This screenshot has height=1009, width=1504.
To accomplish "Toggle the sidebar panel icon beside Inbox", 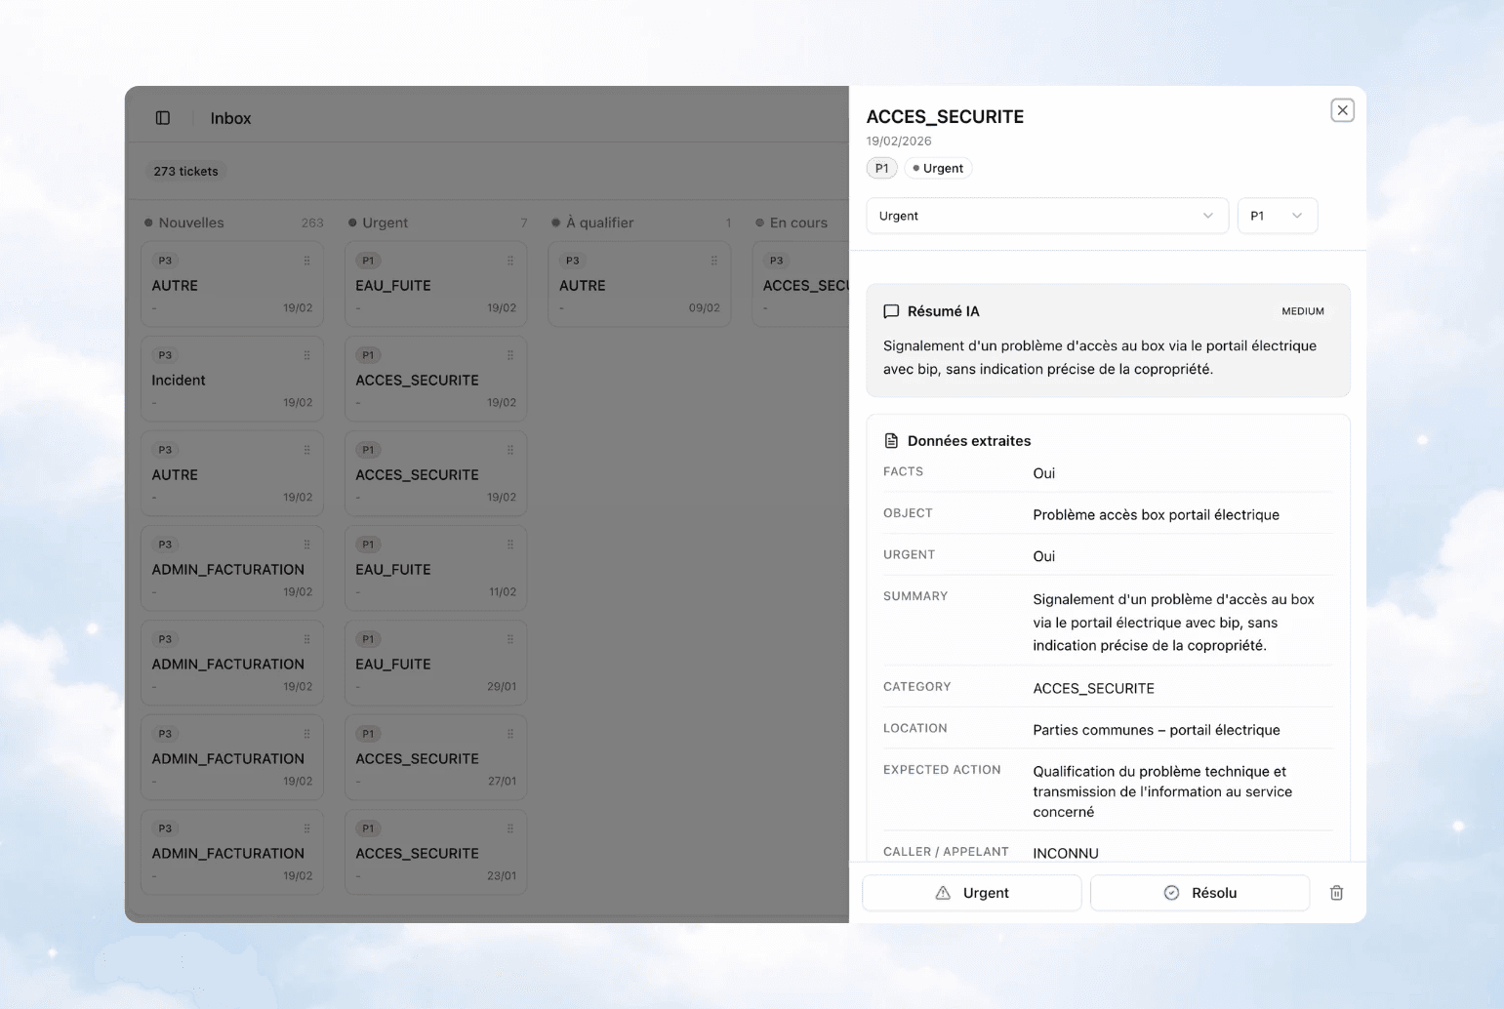I will pos(162,117).
